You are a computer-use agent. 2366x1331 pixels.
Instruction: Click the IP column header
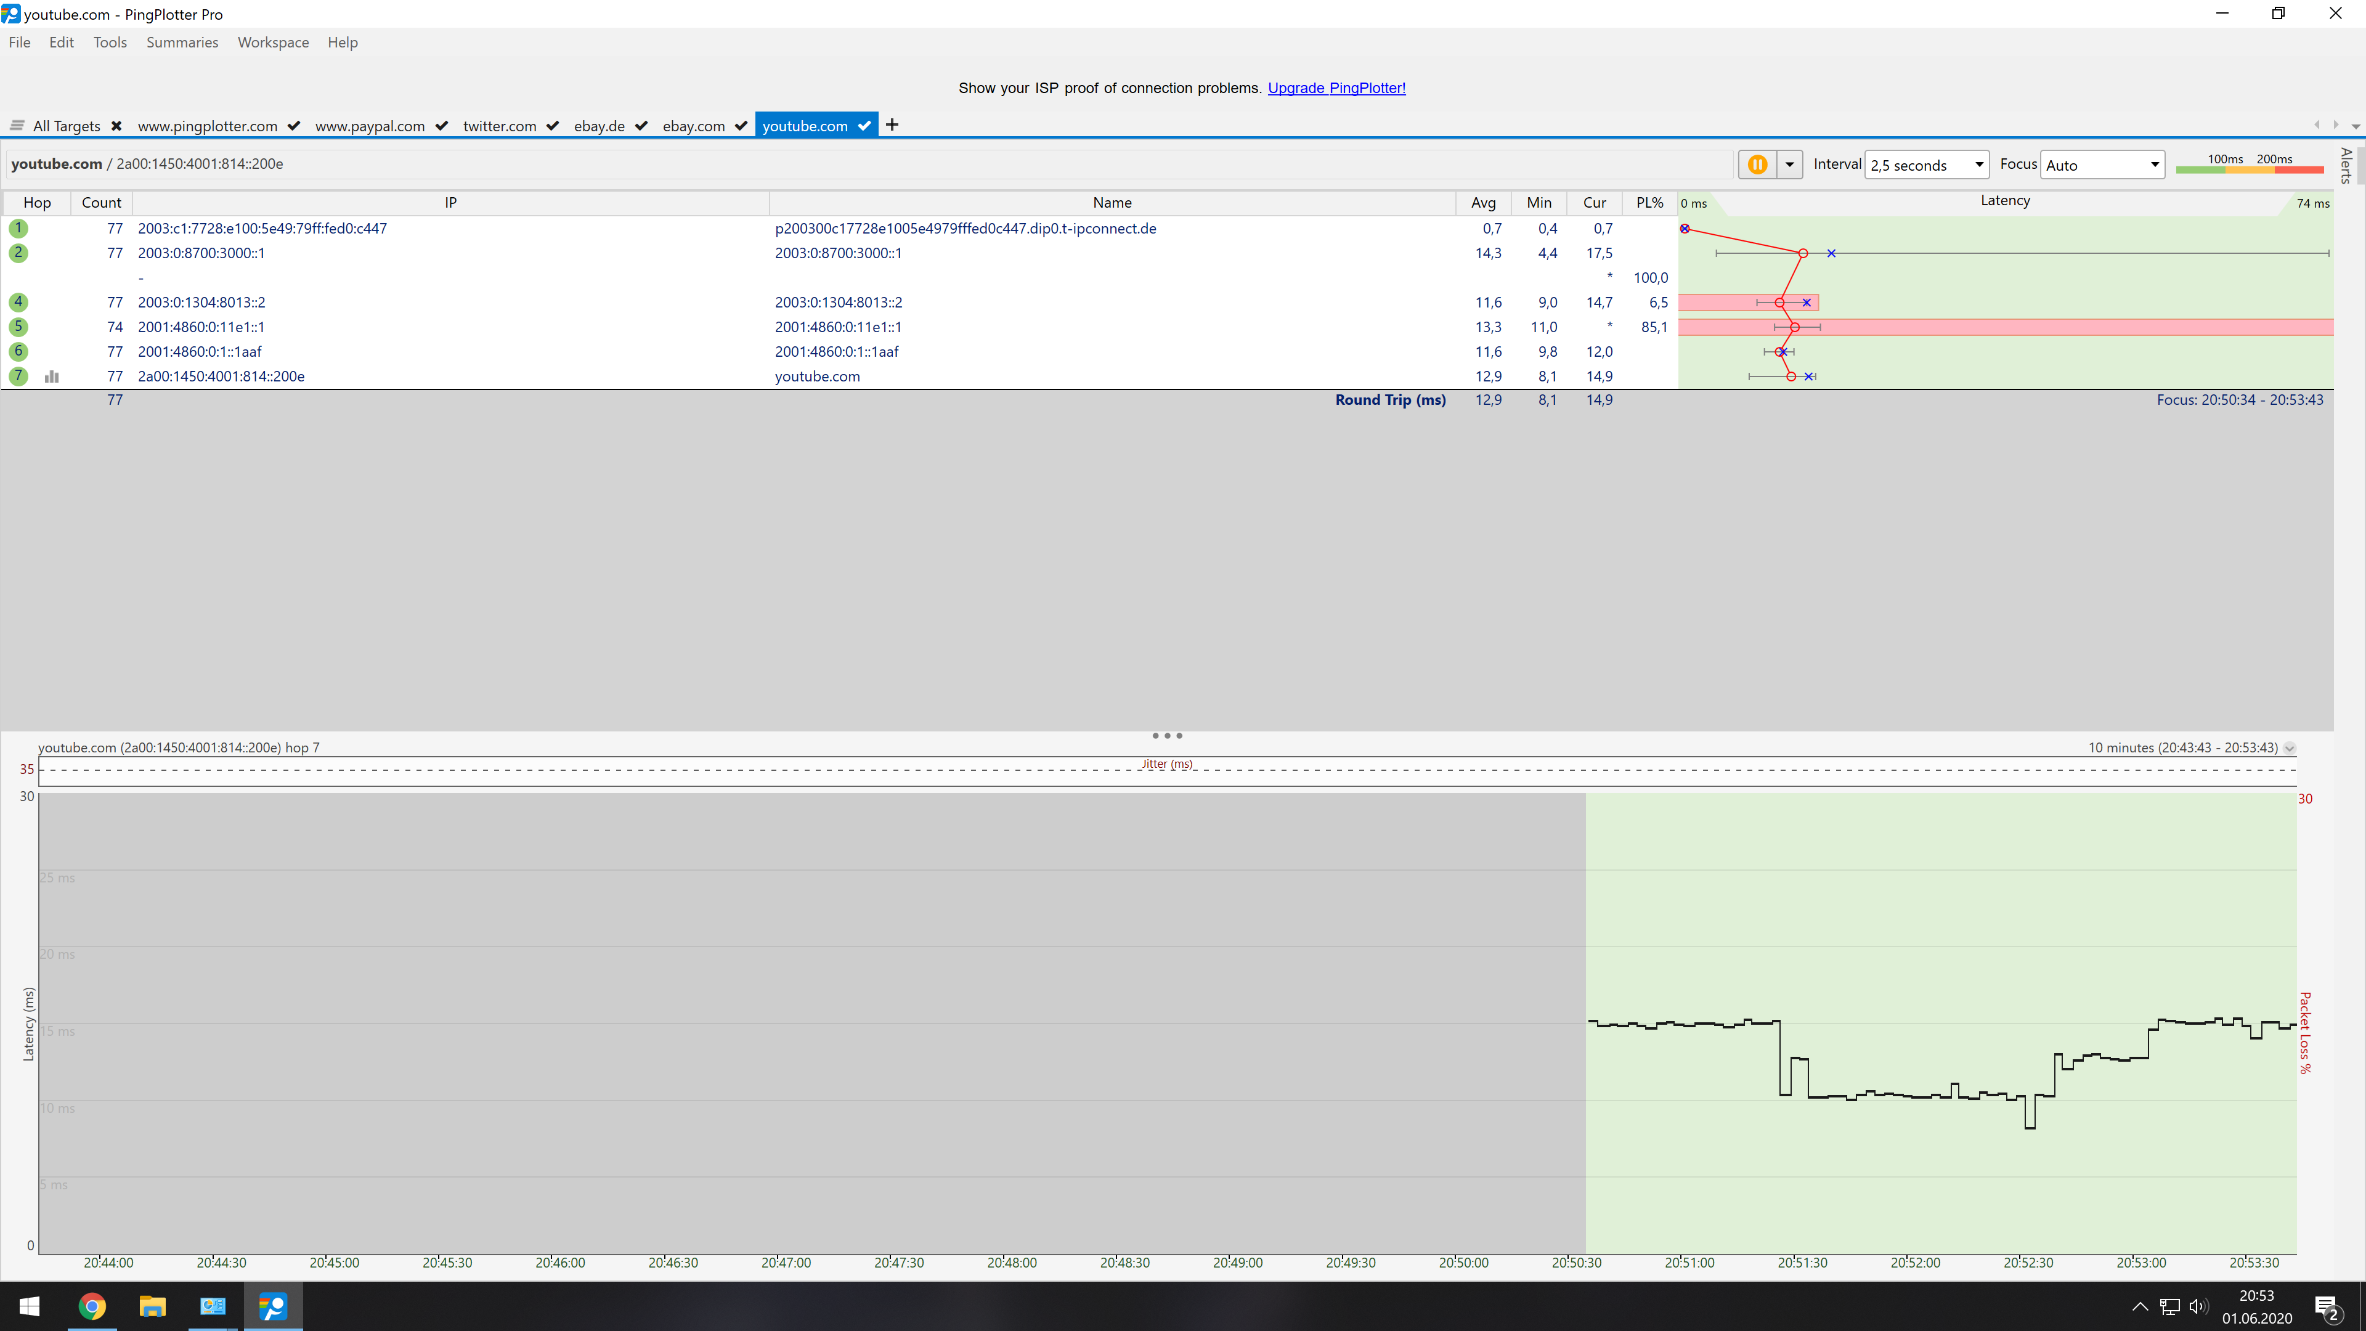click(x=450, y=203)
